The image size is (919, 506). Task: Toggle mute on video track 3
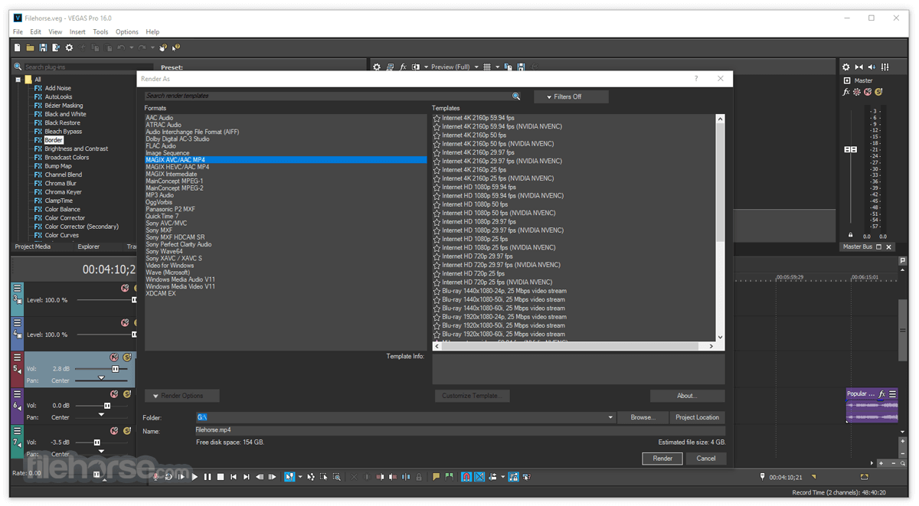tap(125, 289)
